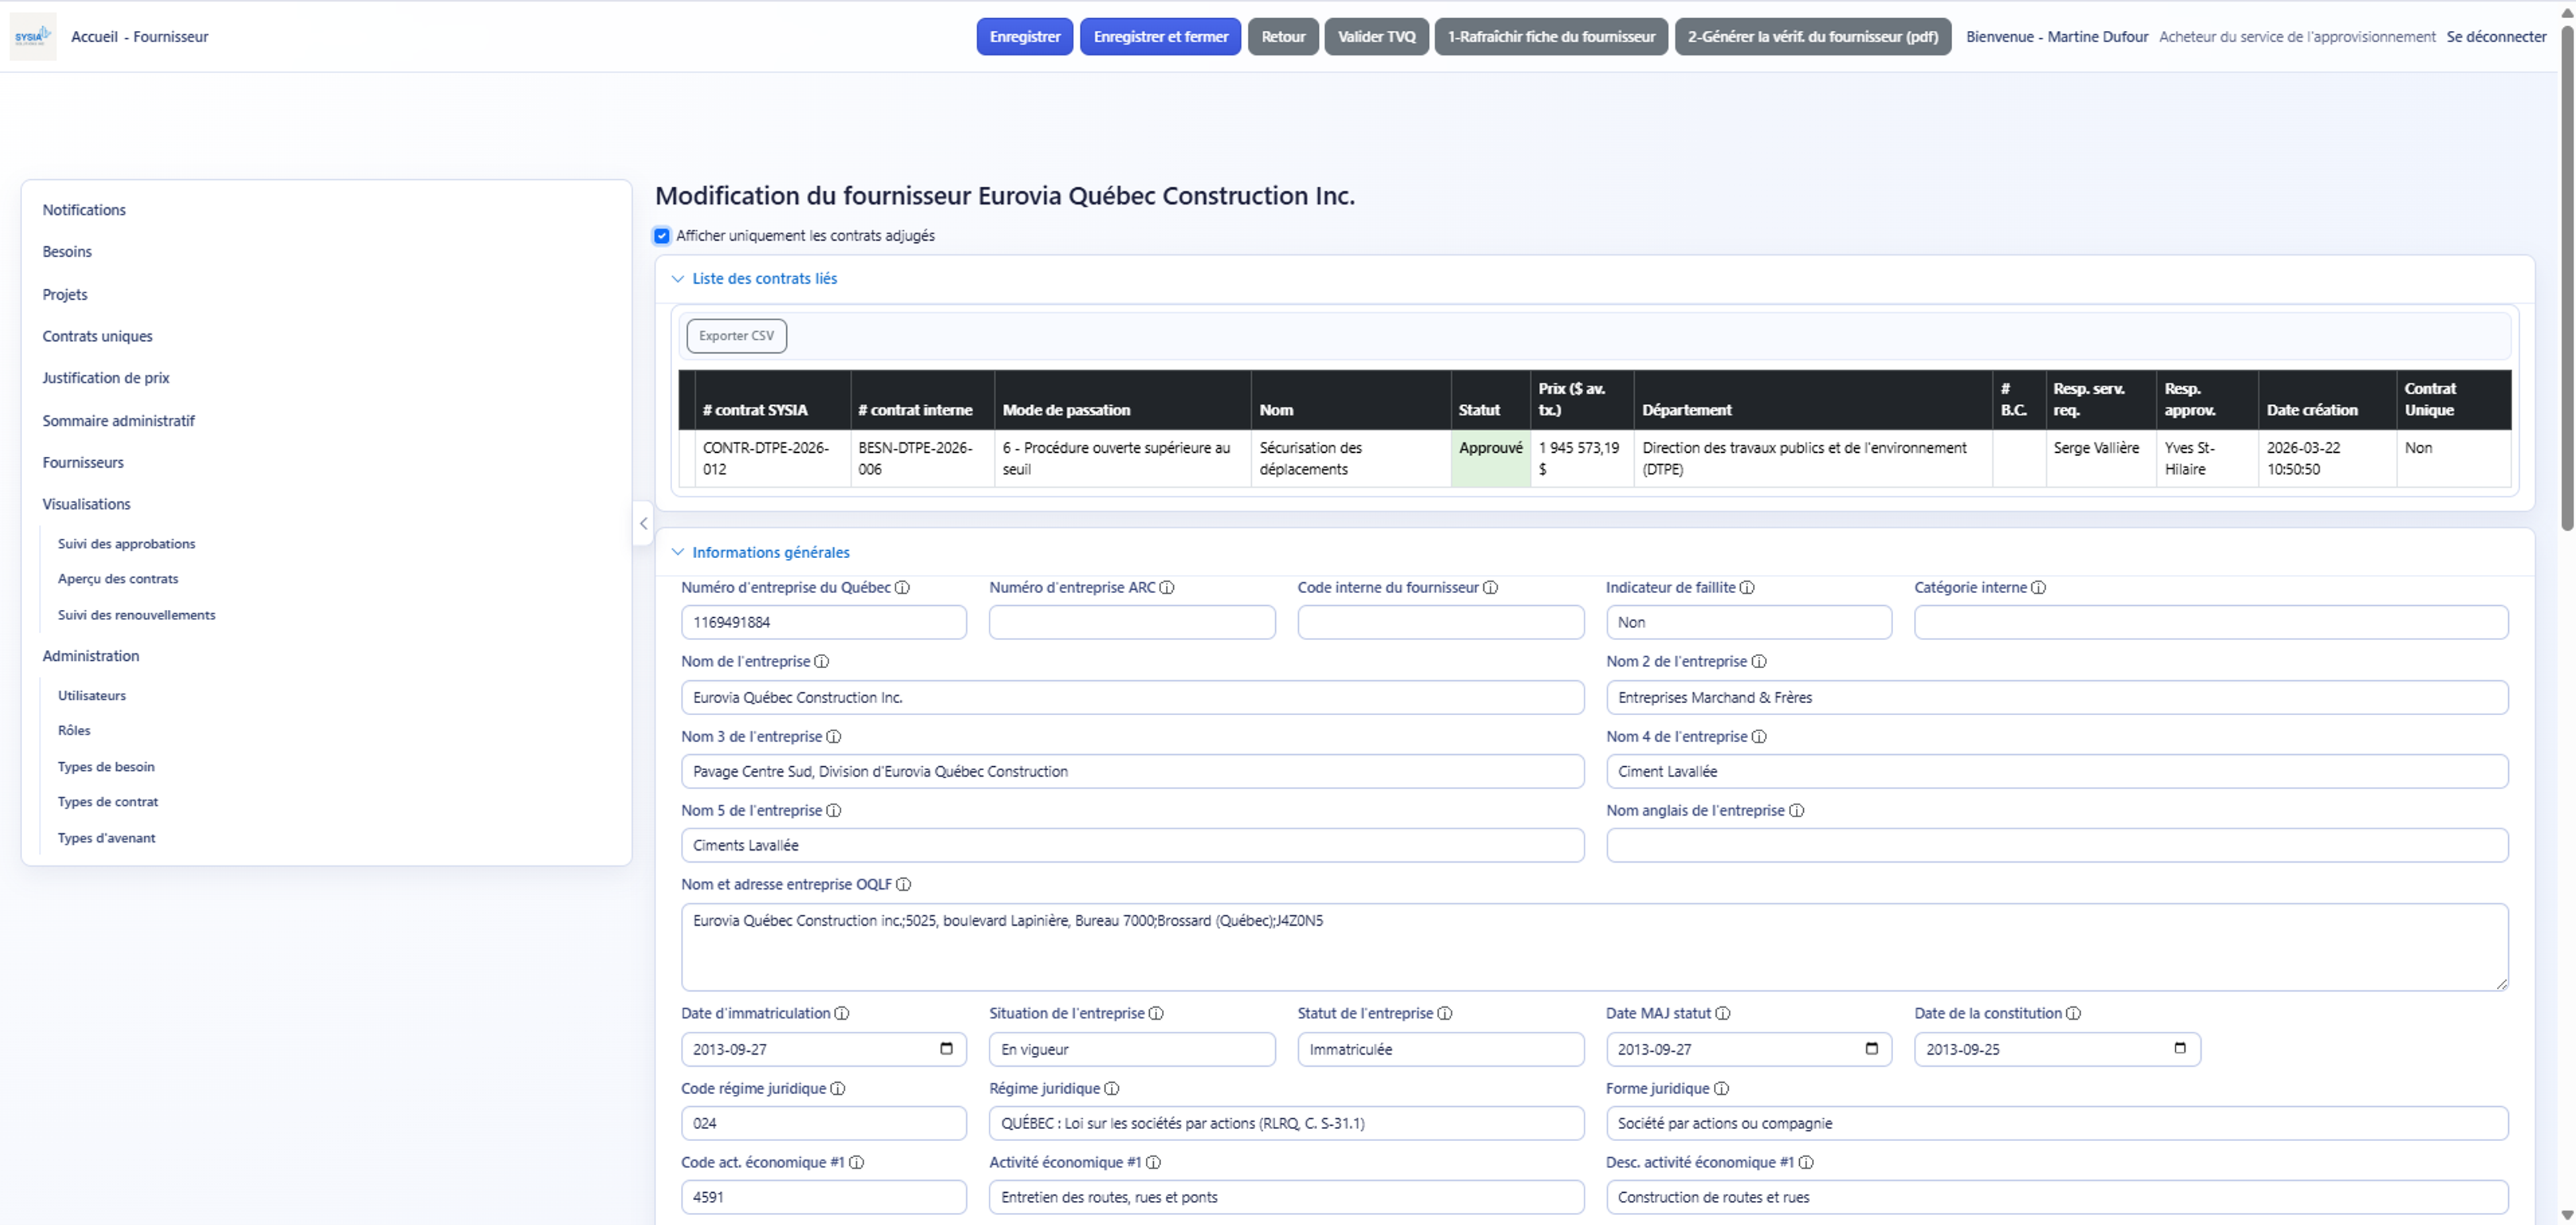Focus the Catégorie interne field

tap(2211, 622)
